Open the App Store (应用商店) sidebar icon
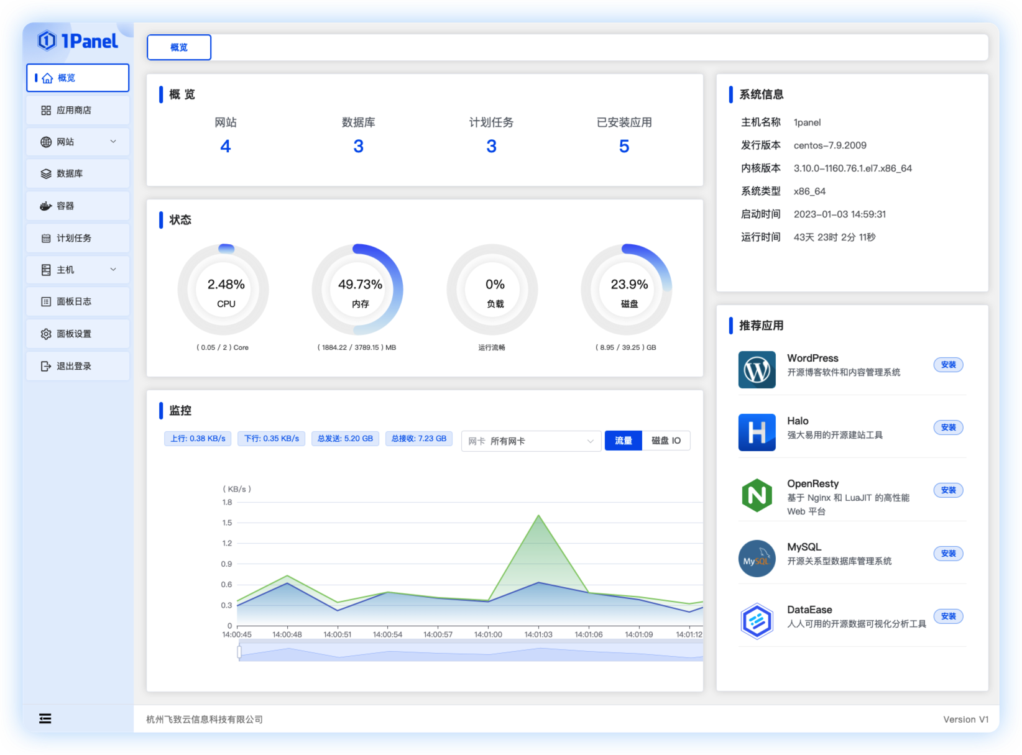The width and height of the screenshot is (1022, 755). coord(46,110)
